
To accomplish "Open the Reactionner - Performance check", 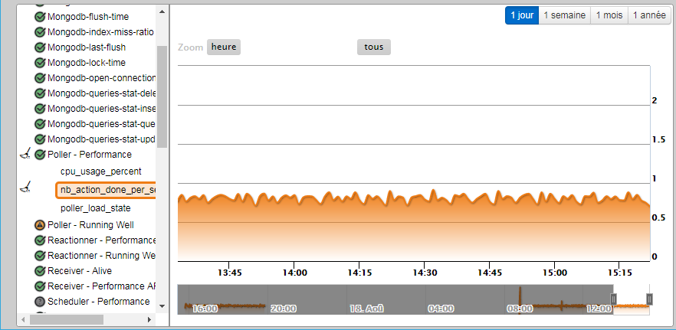I will point(101,240).
